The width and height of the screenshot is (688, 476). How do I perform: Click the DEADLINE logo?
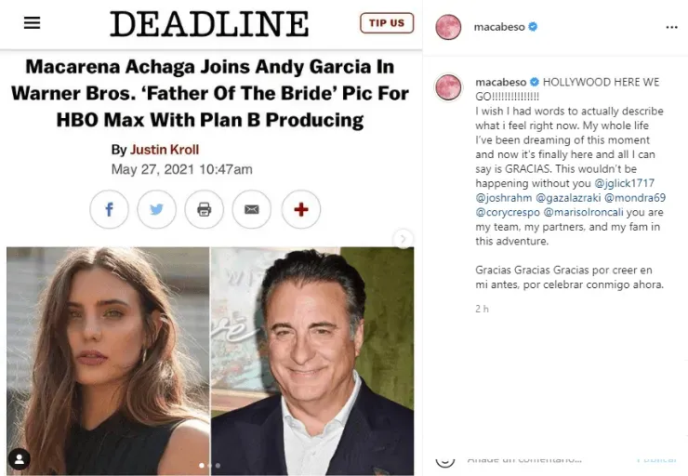point(209,24)
